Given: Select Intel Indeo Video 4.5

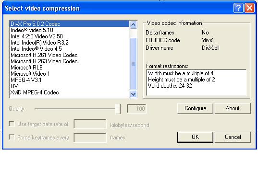Looking at the screenshot, I should pos(70,49).
